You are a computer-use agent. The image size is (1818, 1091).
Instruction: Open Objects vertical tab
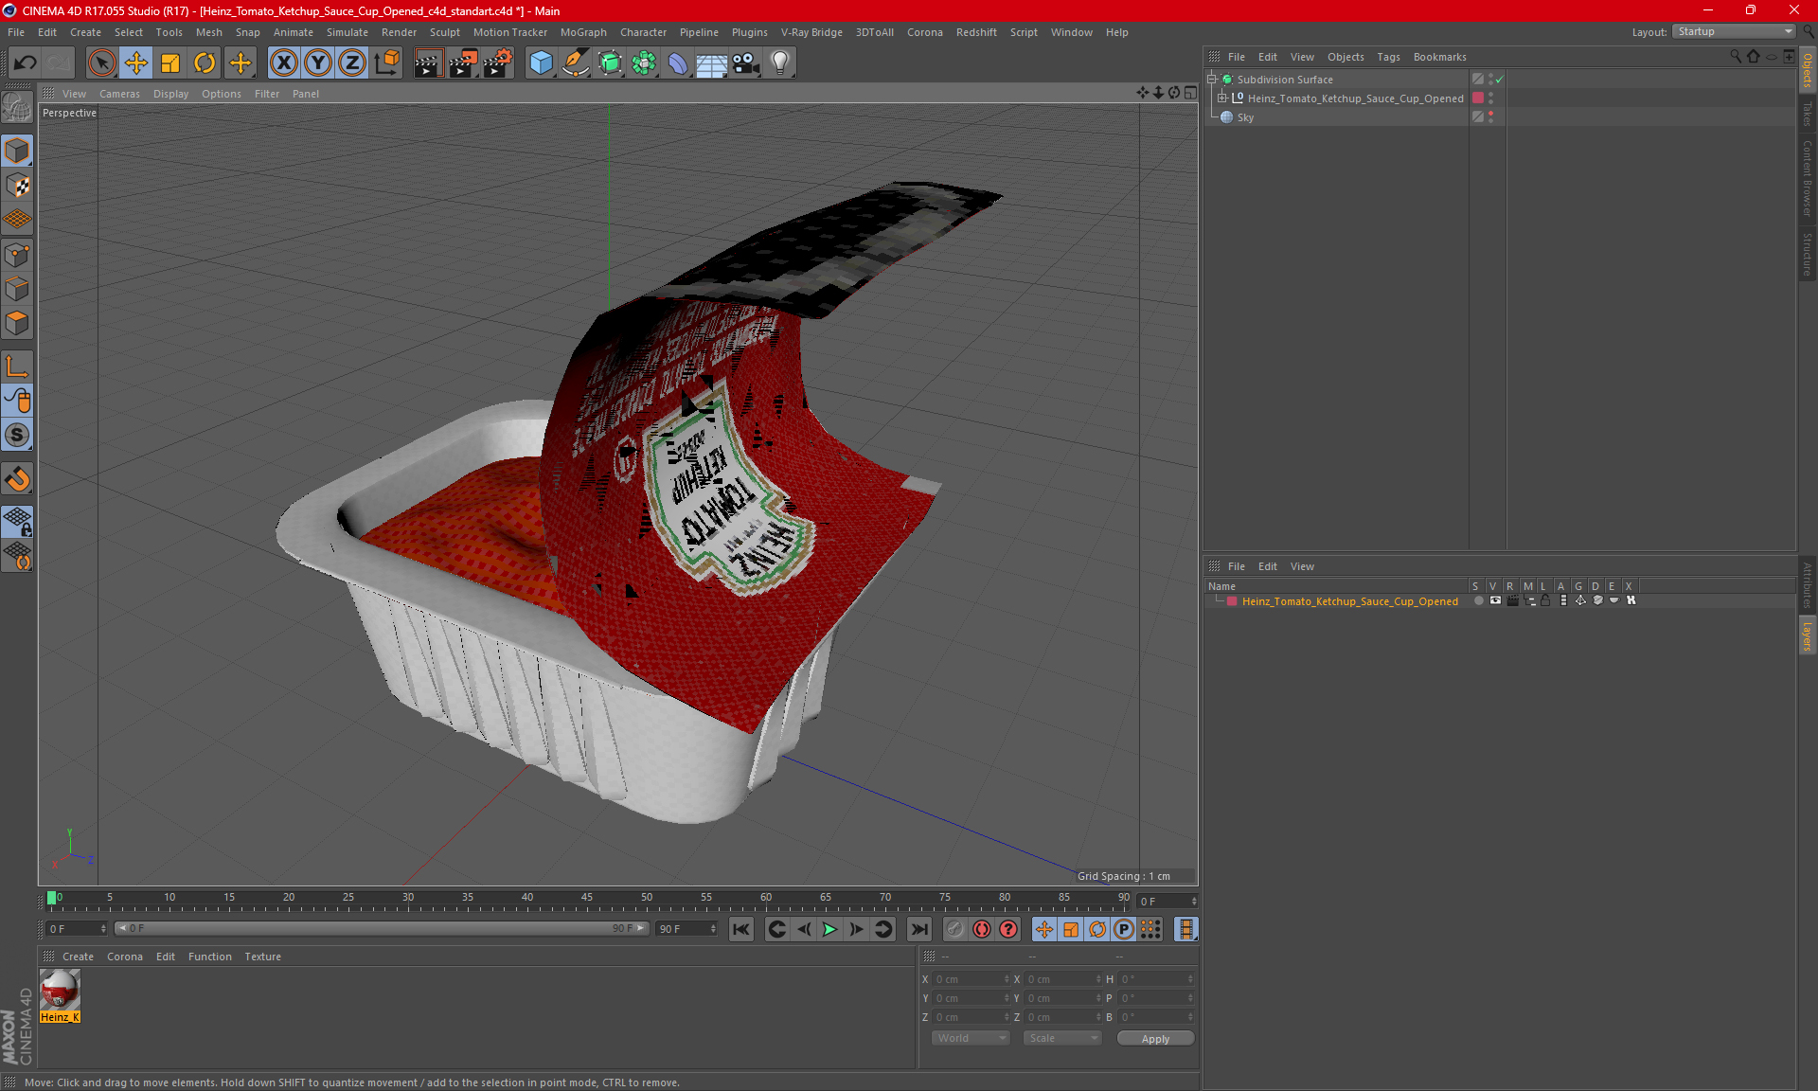click(1808, 69)
